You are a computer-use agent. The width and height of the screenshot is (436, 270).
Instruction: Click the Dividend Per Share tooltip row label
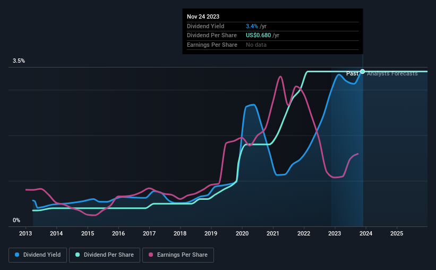point(212,36)
